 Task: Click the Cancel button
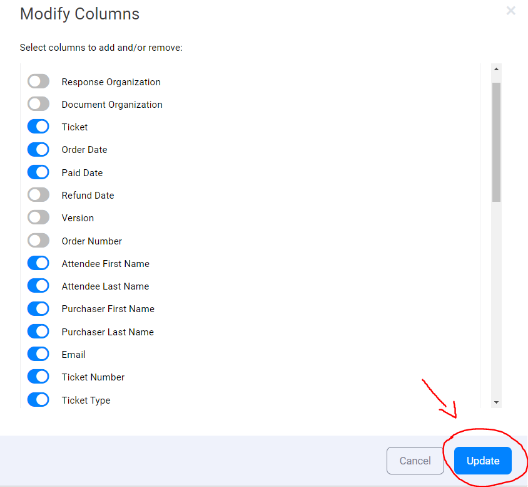point(415,460)
